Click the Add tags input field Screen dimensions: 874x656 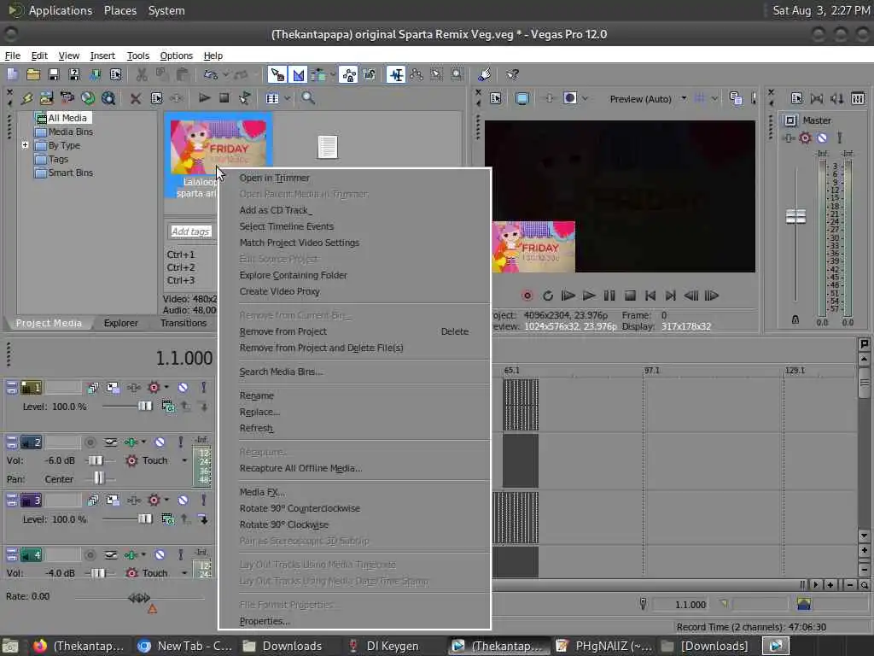pyautogui.click(x=190, y=231)
